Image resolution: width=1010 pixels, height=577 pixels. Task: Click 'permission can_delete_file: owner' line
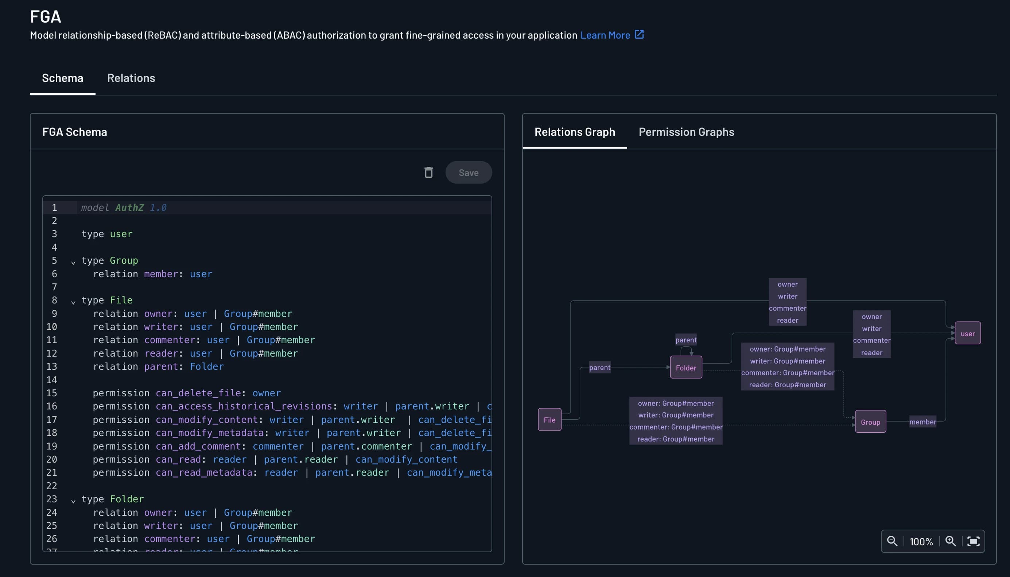187,393
